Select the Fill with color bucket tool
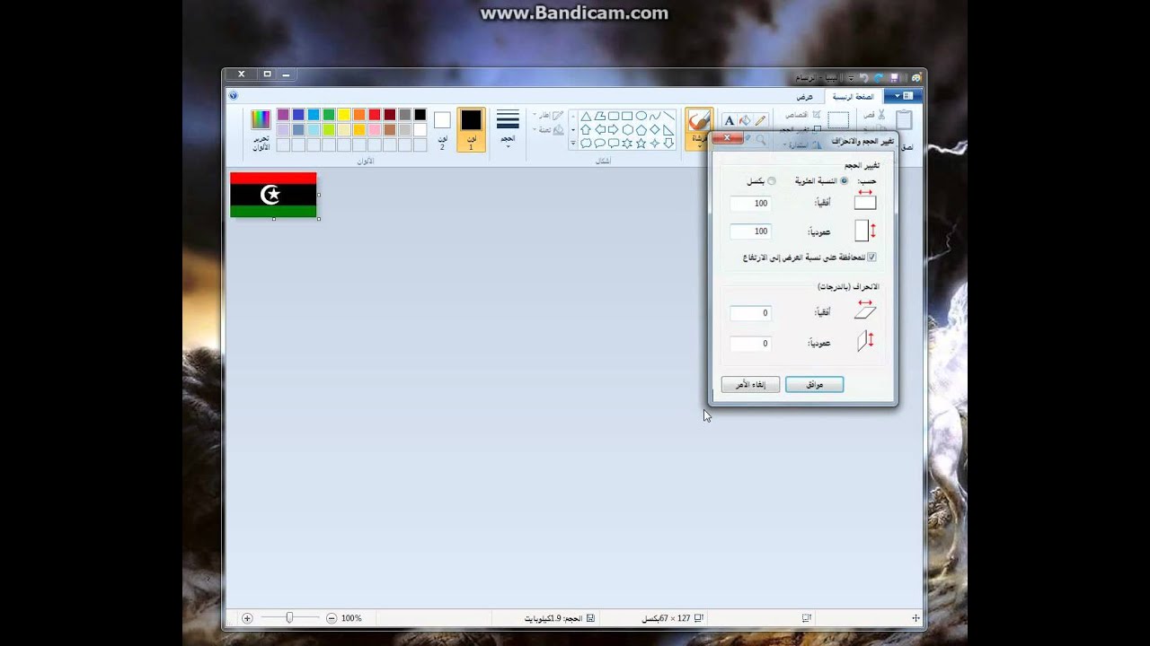The height and width of the screenshot is (646, 1150). coord(745,121)
